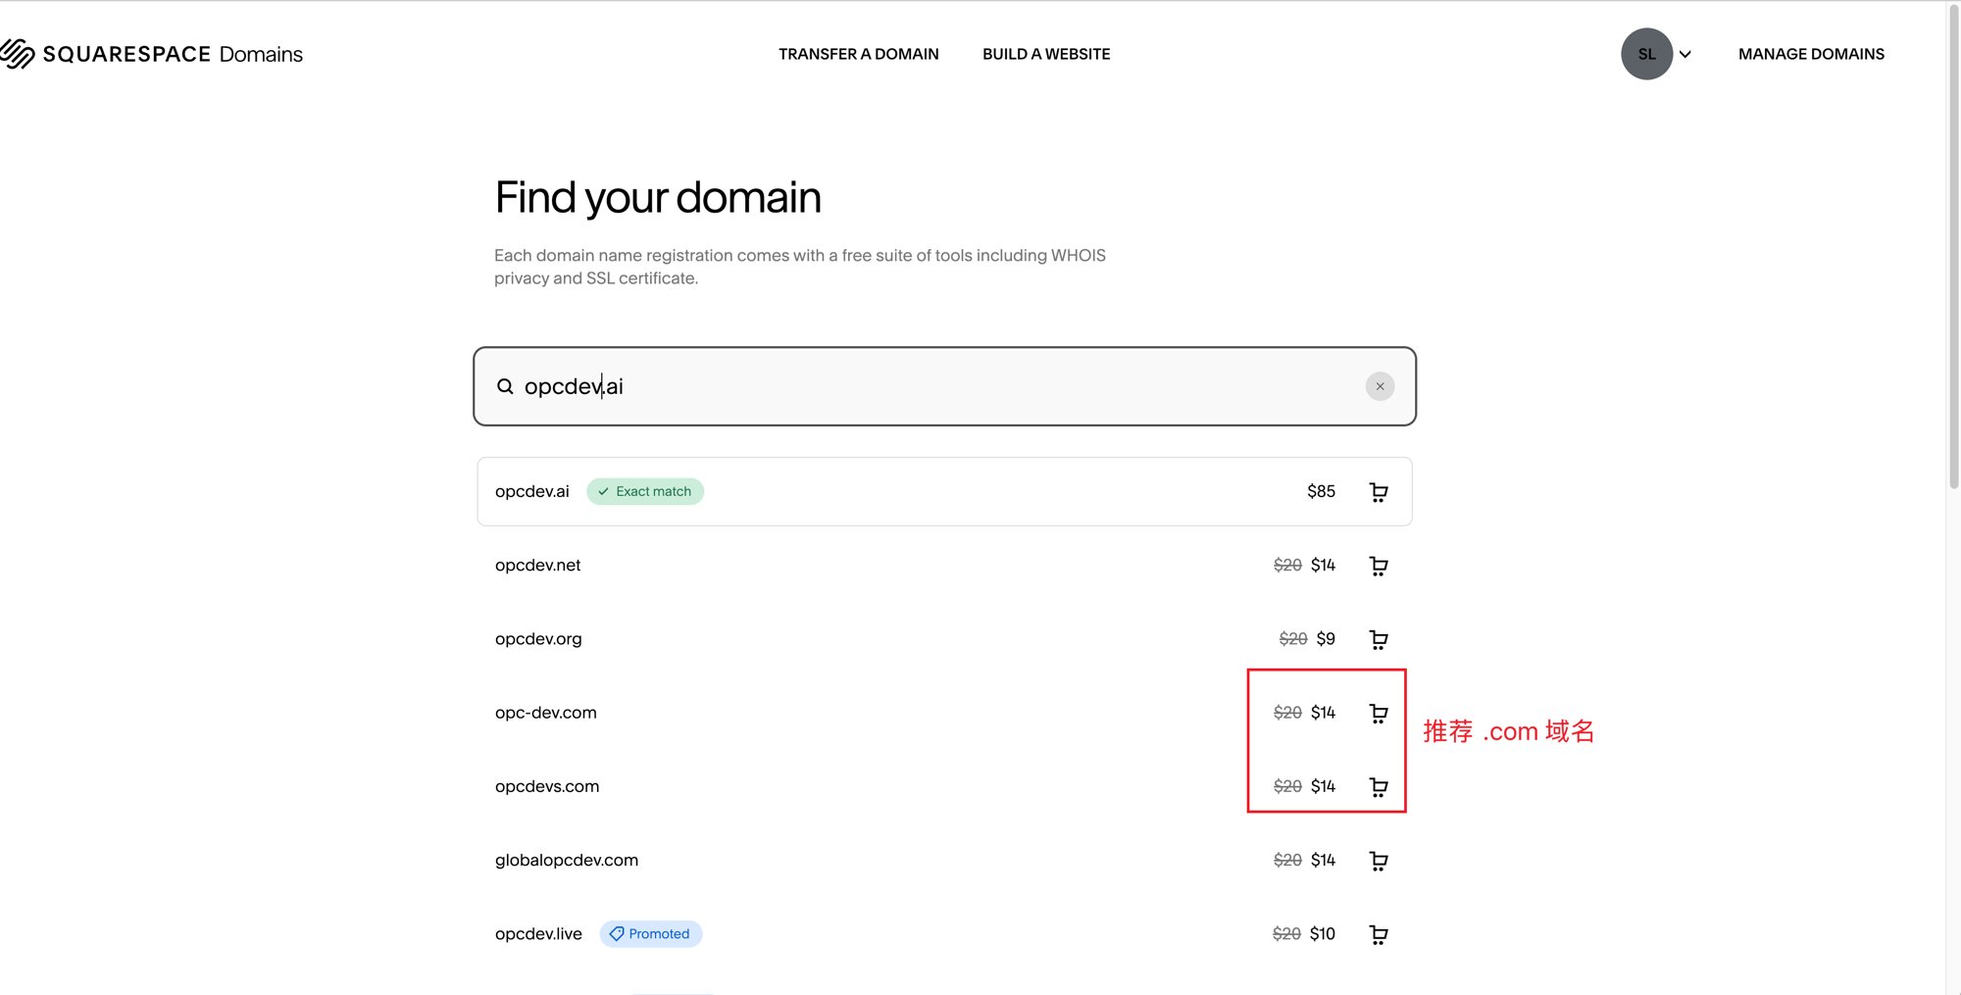This screenshot has height=995, width=1961.
Task: Add opc-dev.com to cart
Action: pos(1379,713)
